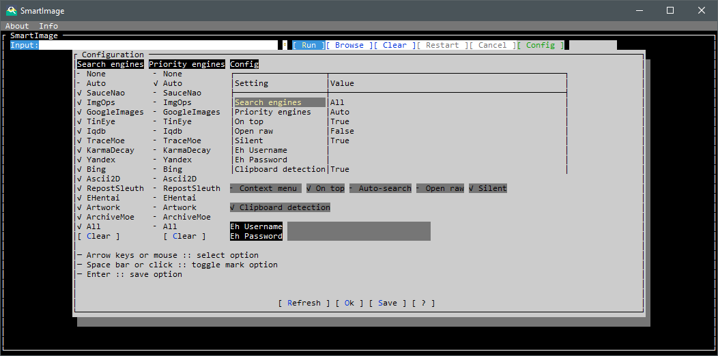Click Clear under Priority engines list

coord(184,236)
